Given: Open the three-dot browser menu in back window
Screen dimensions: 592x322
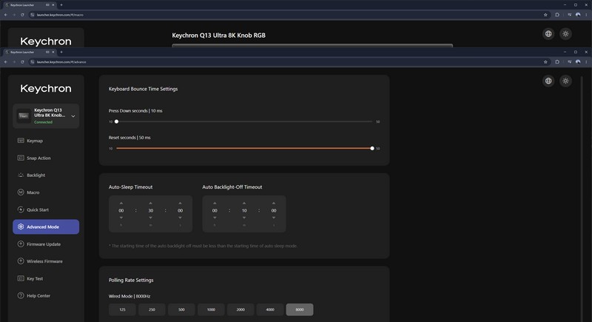Looking at the screenshot, I should (x=586, y=15).
